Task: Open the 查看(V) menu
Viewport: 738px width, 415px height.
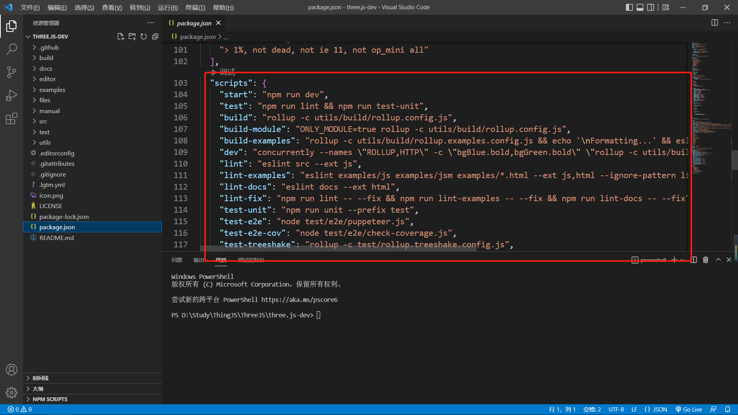Action: point(112,7)
